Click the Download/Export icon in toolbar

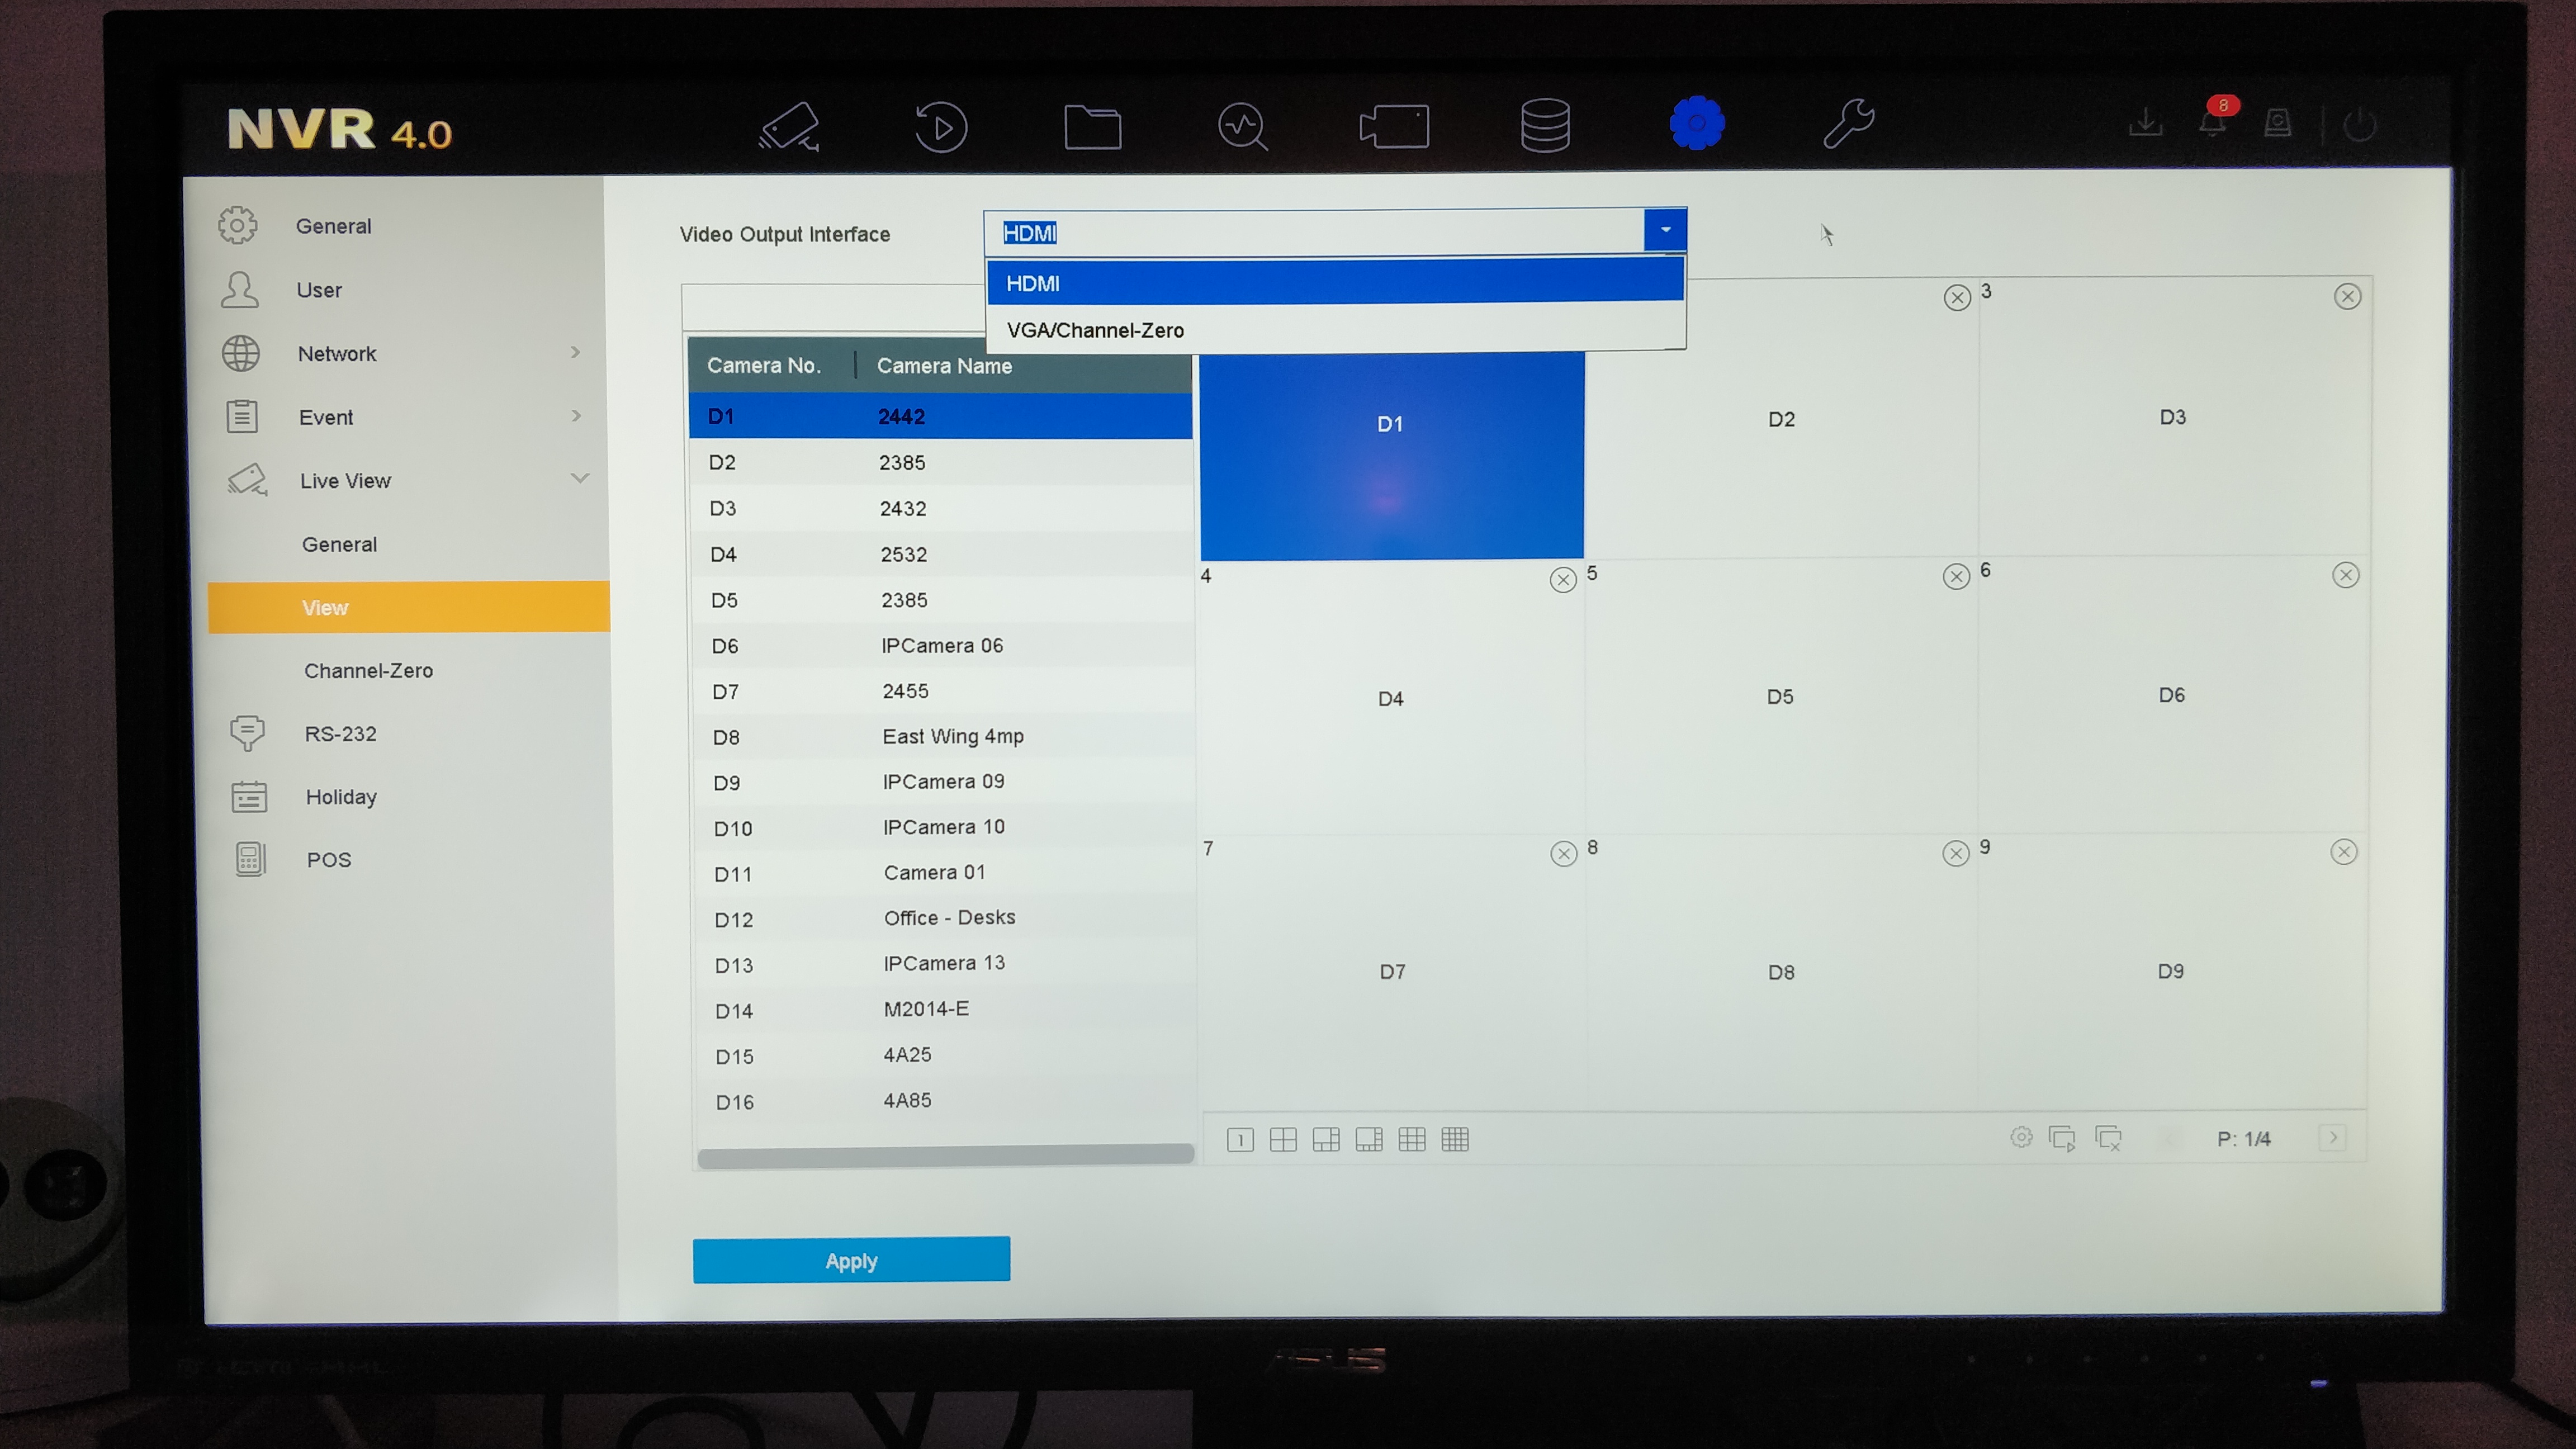tap(2146, 124)
